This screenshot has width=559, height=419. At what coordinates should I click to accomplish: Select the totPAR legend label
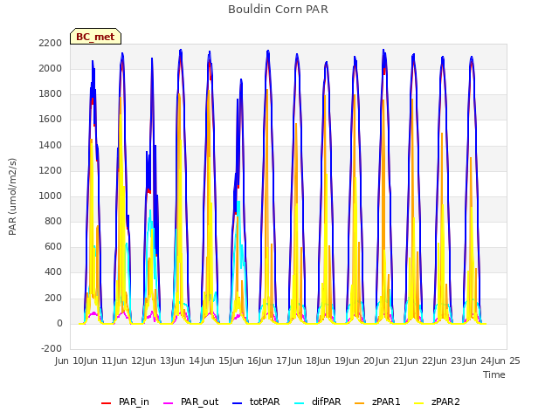coord(265,402)
